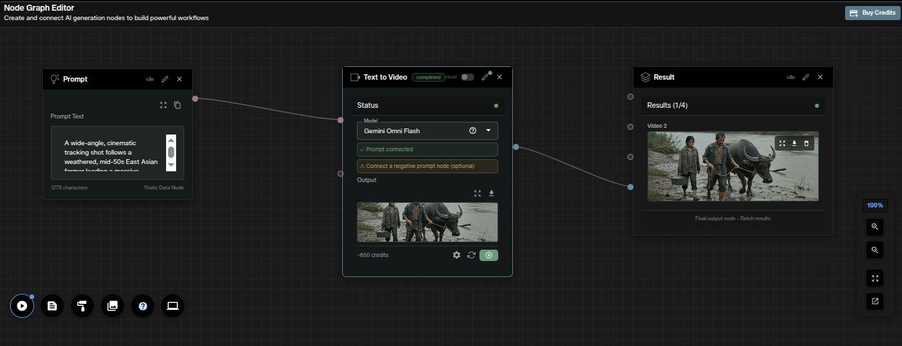
Task: Edit the Prompt node with the pencil icon
Action: (x=165, y=79)
